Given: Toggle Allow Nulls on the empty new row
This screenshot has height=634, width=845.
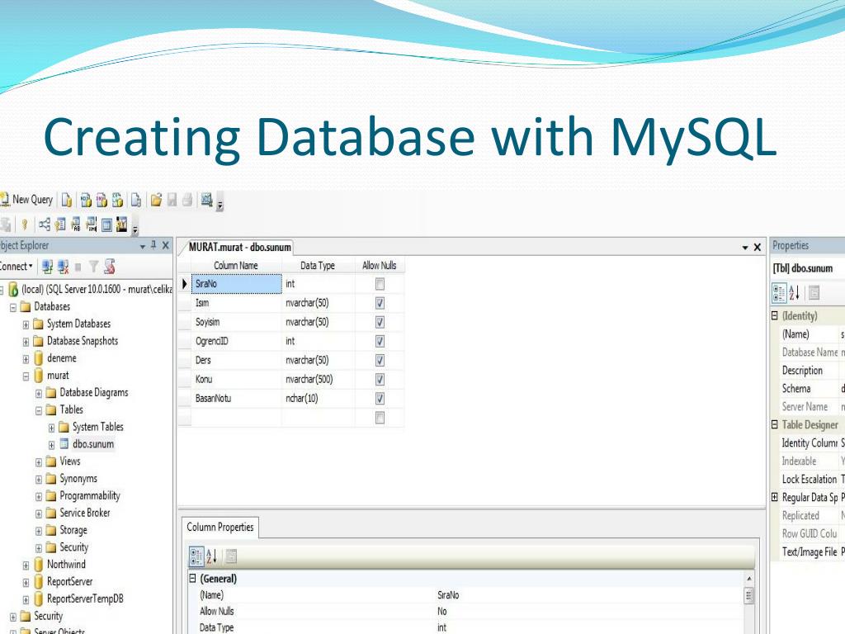Looking at the screenshot, I should (380, 418).
